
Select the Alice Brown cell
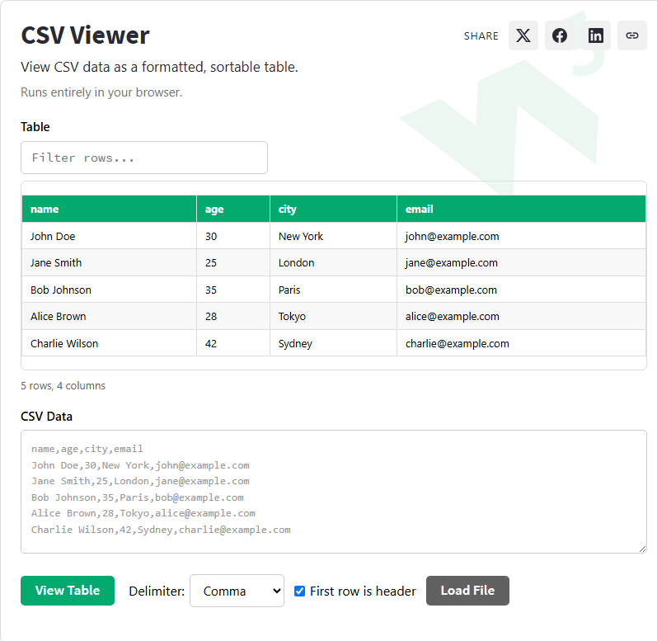(110, 317)
